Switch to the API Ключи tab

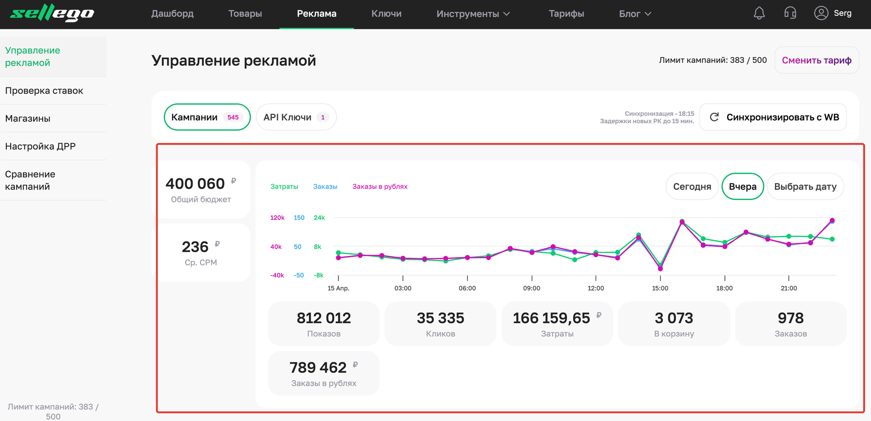pos(296,117)
